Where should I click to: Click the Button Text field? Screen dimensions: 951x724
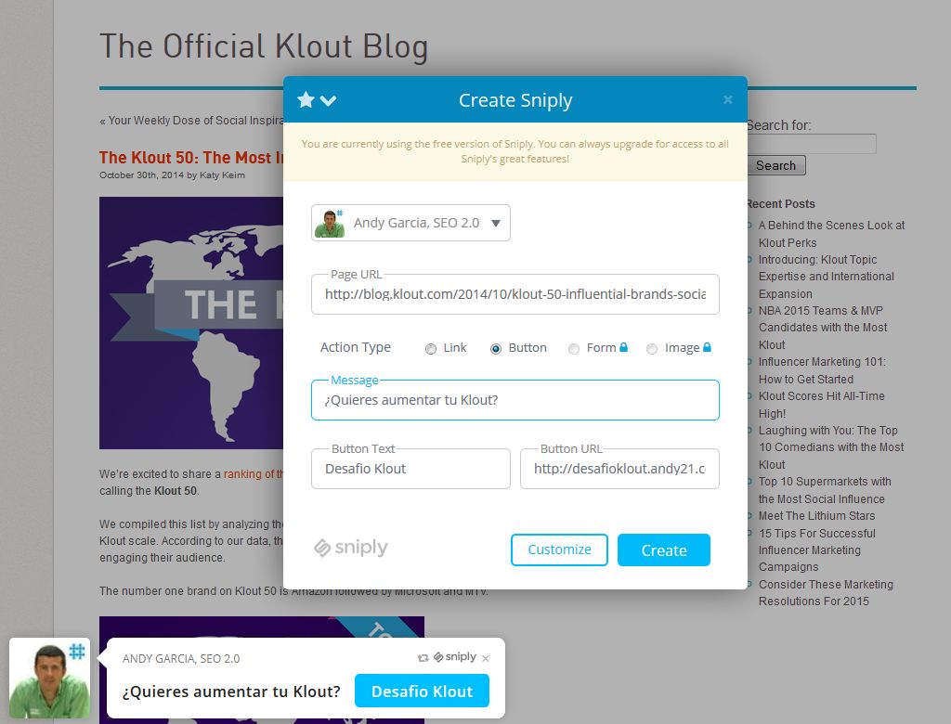tap(410, 469)
